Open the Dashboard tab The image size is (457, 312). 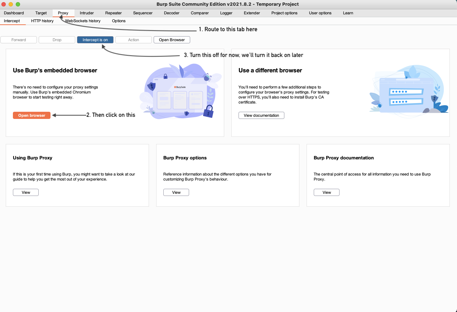click(x=14, y=13)
